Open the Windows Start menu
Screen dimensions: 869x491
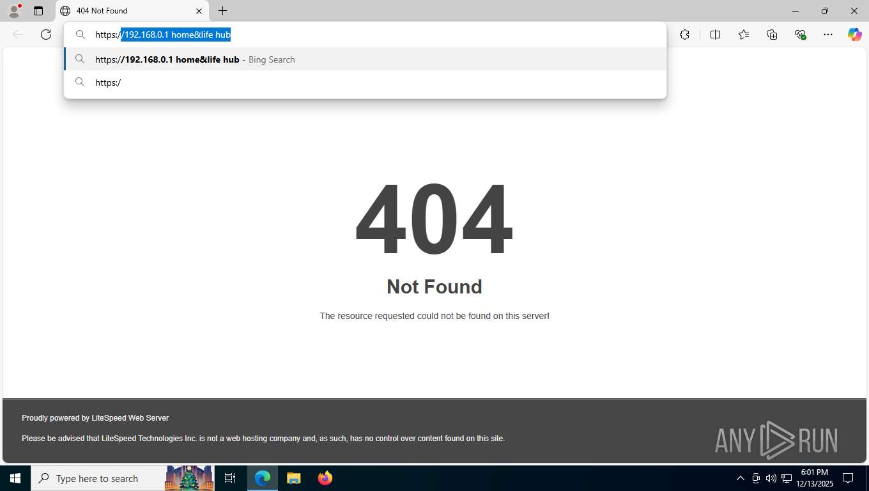tap(15, 478)
